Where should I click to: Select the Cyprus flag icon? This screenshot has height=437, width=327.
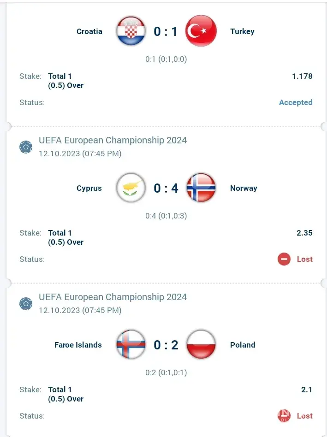[131, 188]
